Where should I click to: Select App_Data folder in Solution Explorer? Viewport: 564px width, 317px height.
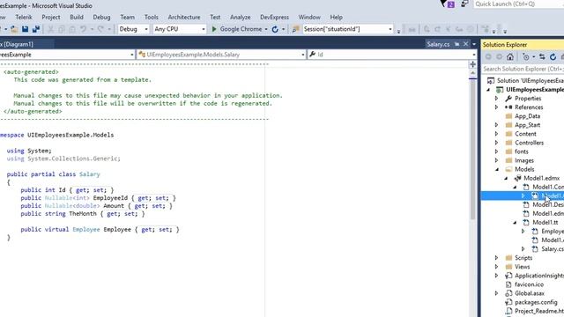pyautogui.click(x=527, y=116)
